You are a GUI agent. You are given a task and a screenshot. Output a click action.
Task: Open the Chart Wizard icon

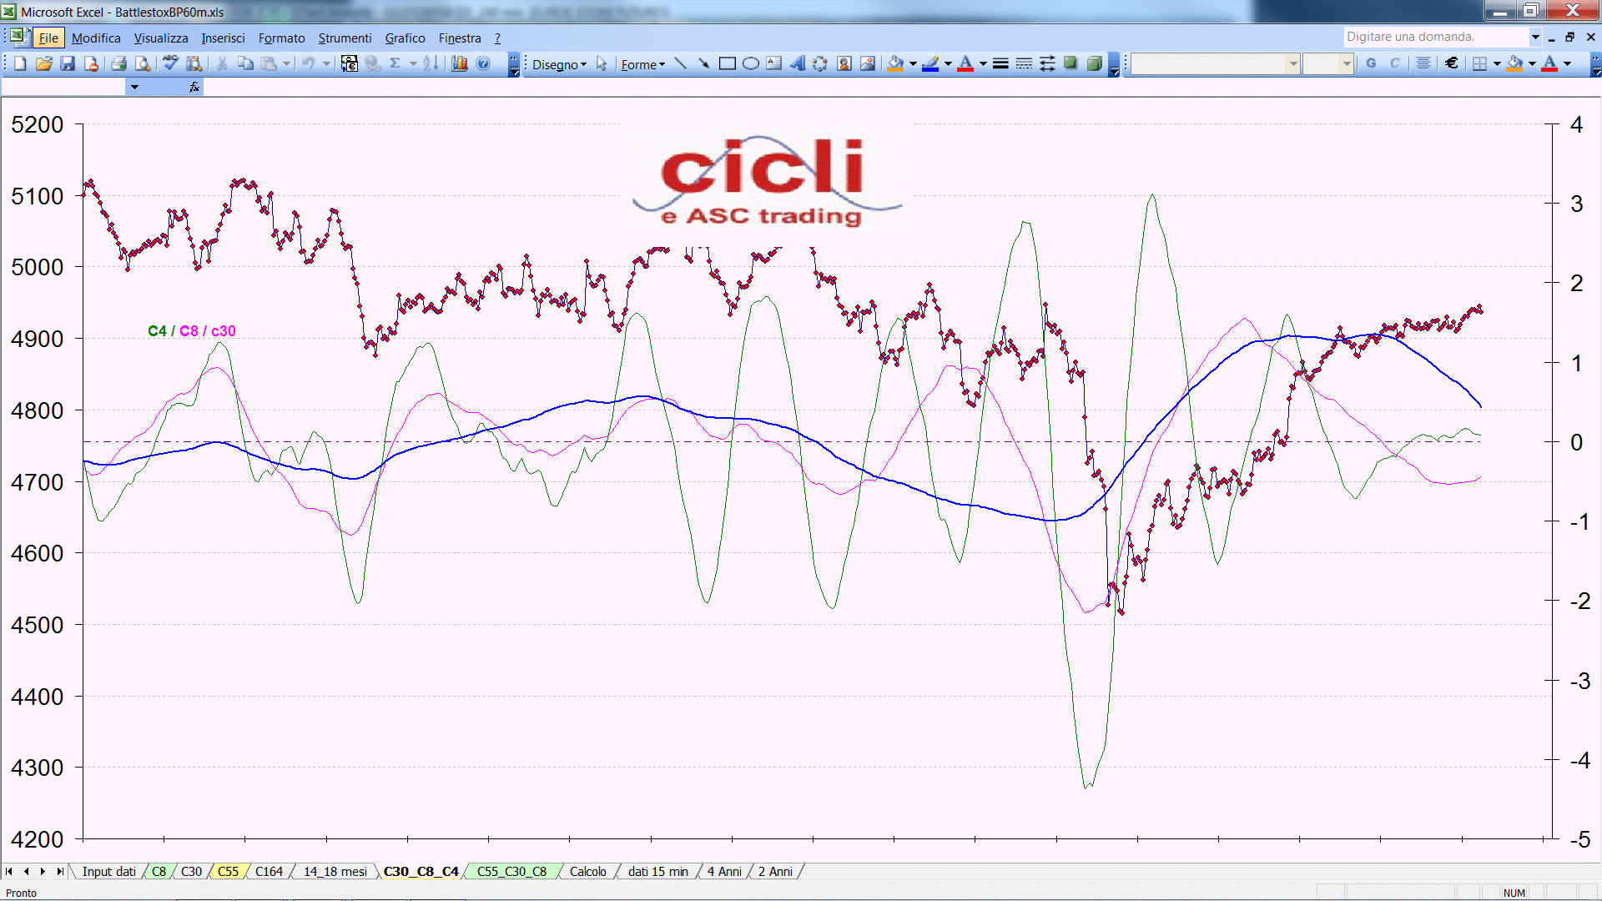tap(459, 63)
